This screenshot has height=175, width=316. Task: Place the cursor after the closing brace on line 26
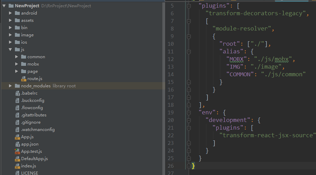195,166
